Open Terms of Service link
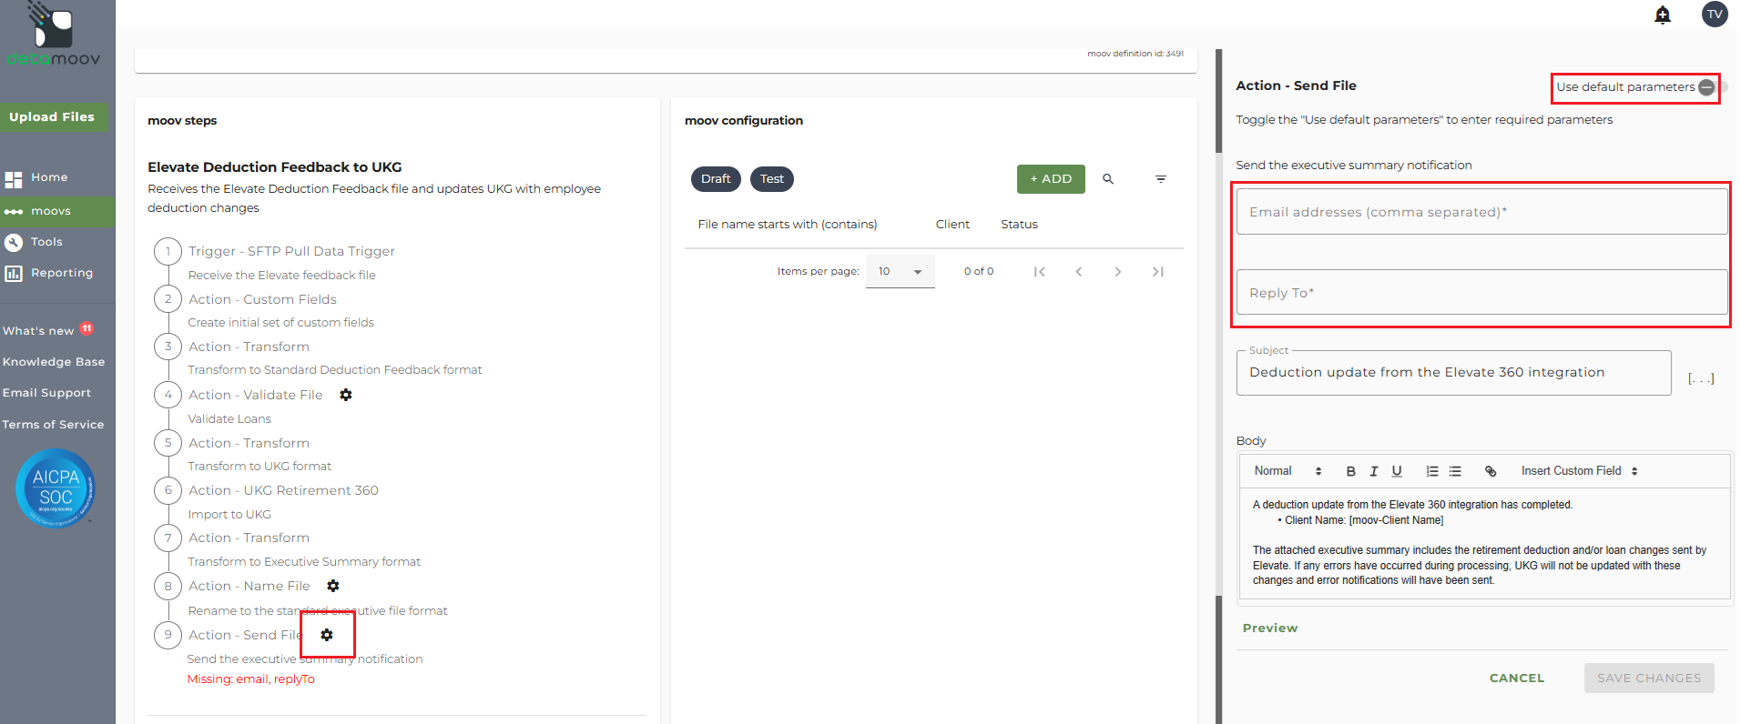This screenshot has width=1740, height=724. 53,425
